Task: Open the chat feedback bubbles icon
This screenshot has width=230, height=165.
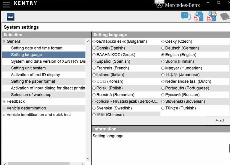Action: tap(186, 16)
